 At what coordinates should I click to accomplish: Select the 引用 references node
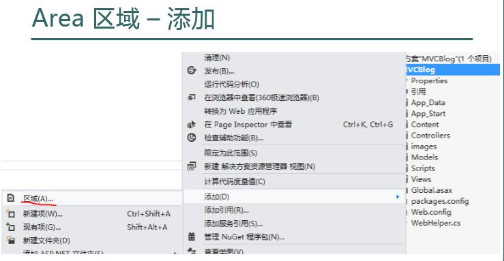point(418,92)
